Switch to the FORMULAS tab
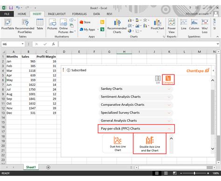The image size is (221, 181). (79, 14)
